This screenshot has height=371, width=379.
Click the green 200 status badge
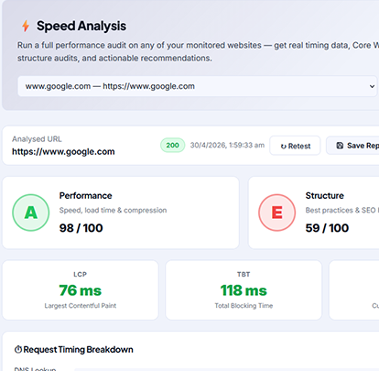tap(173, 146)
